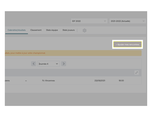Image resolution: width=152 pixels, height=127 pixels.
Task: Open the 2021-2022 (Actuelle) season dropdown
Action: point(128,21)
